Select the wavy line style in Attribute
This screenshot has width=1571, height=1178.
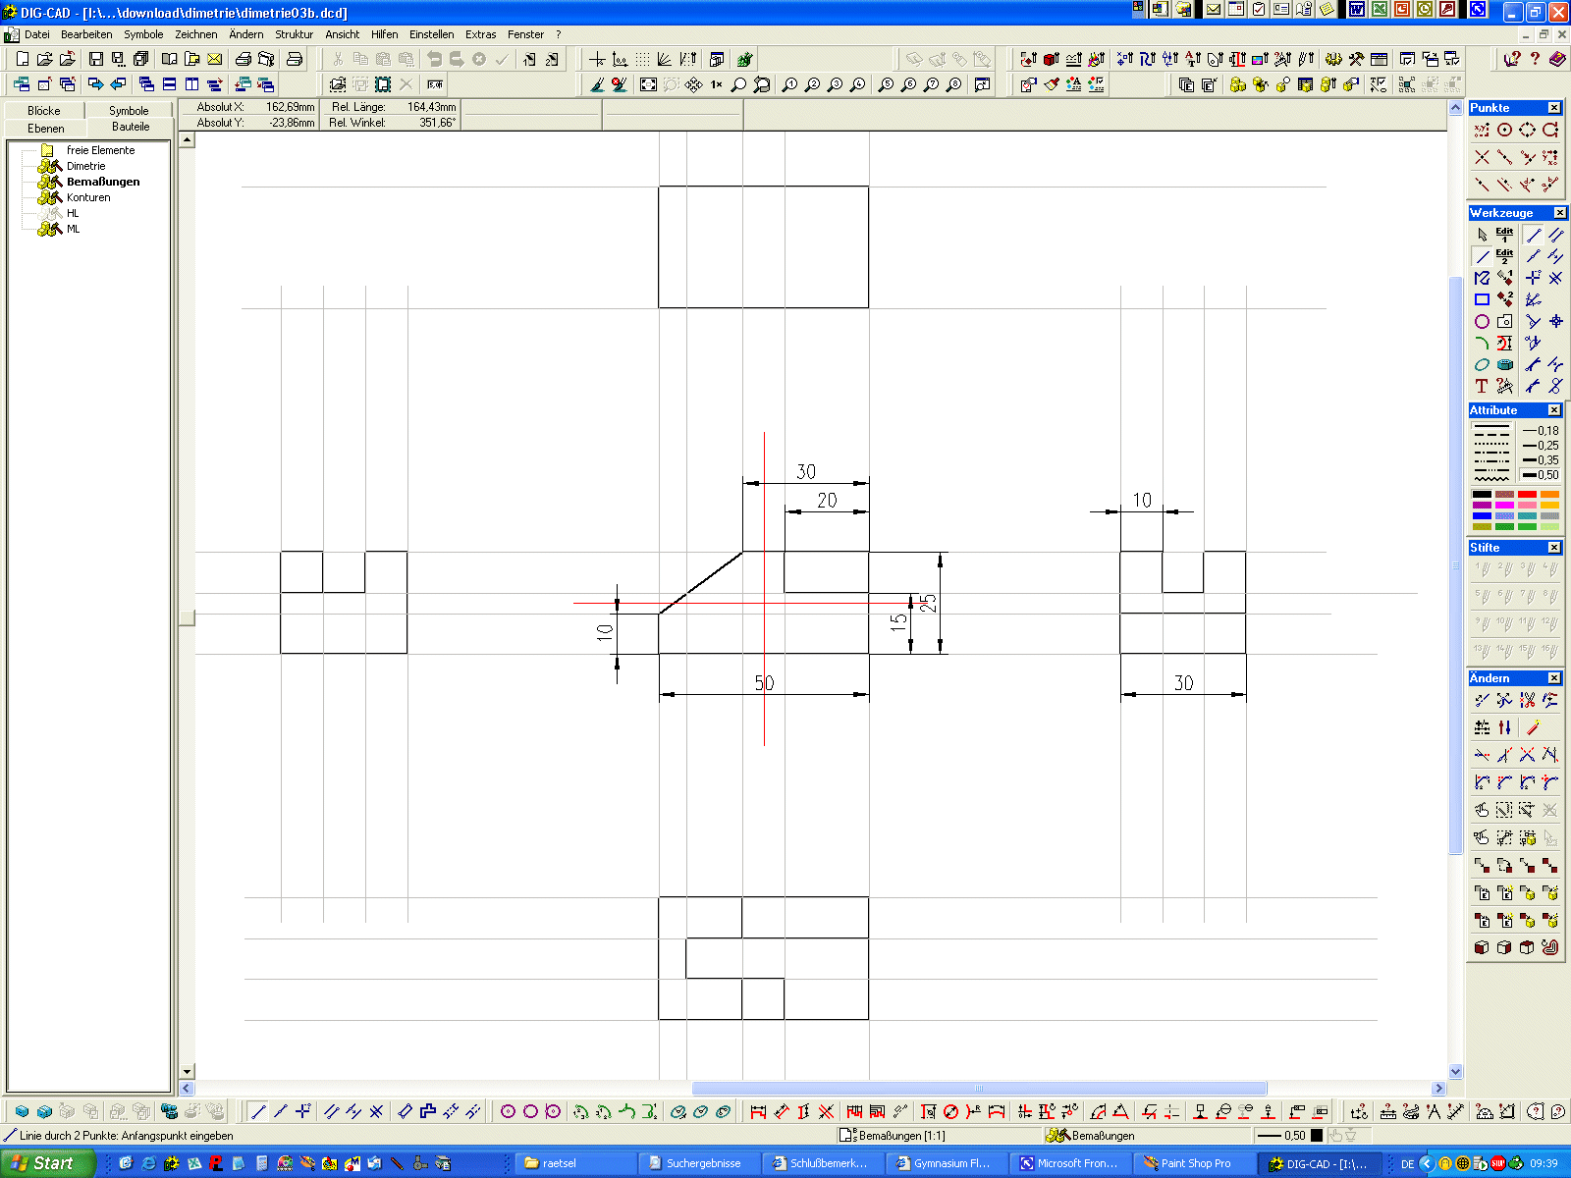coord(1491,477)
